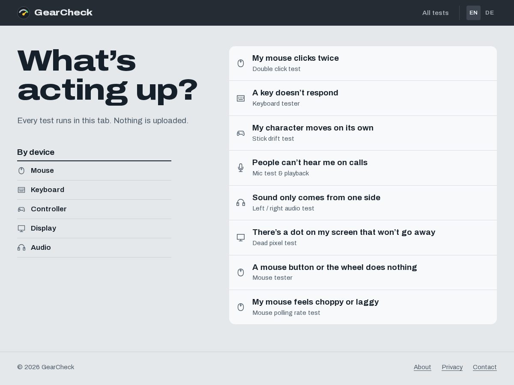Open "Sound only comes from one side"
This screenshot has height=385, width=514.
coord(363,203)
